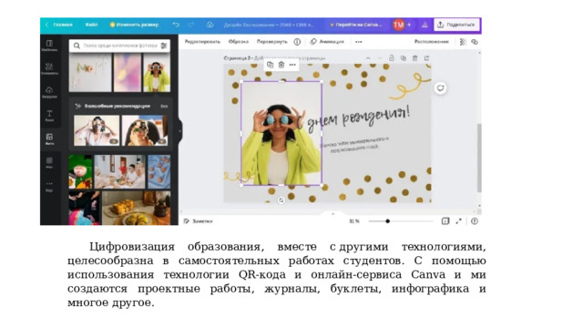The image size is (583, 328).
Task: Open the help question mark icon
Action: (x=475, y=220)
